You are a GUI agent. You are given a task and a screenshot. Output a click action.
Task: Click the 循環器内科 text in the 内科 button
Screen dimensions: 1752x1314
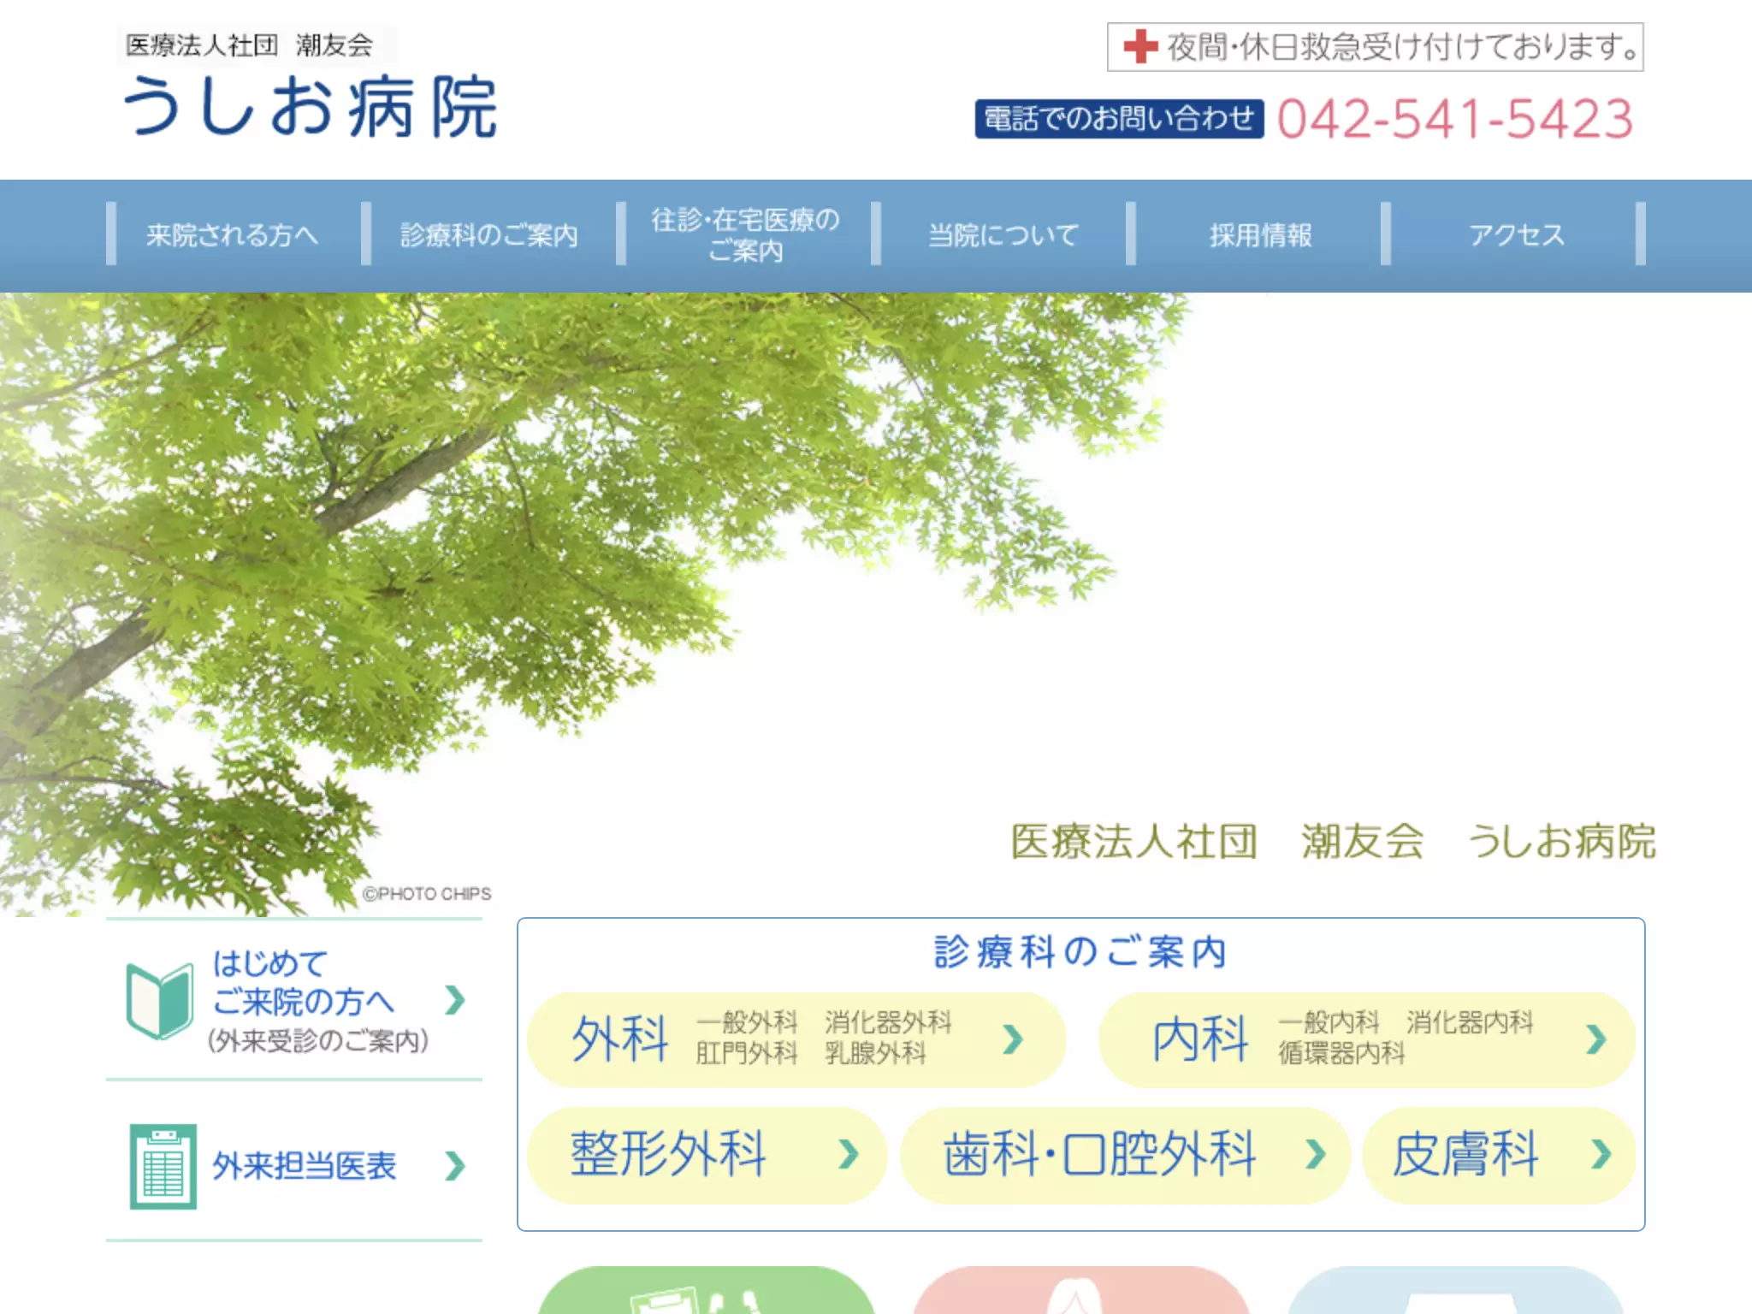(1341, 1053)
